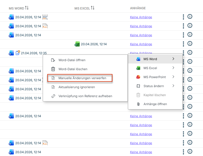This screenshot has height=156, width=203.
Task: Click the Word icon in the 21.04.2026 row
Action: coord(11,53)
